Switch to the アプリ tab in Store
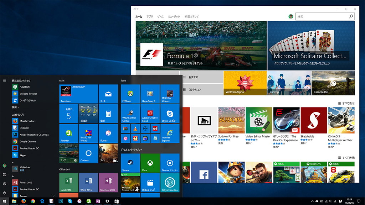 click(x=150, y=17)
